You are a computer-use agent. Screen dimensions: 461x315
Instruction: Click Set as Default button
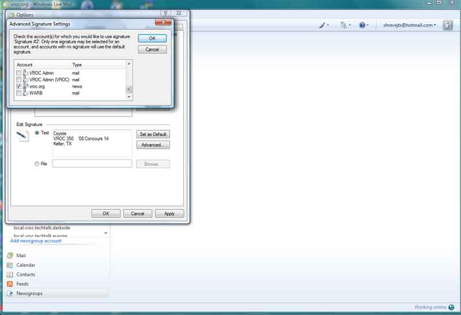[153, 134]
